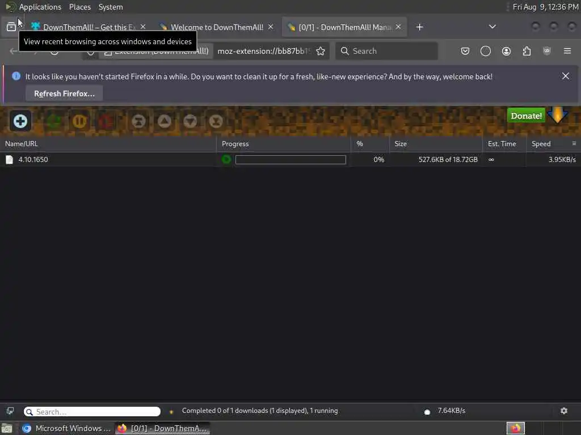Open the Firefox account icon

pos(506,51)
